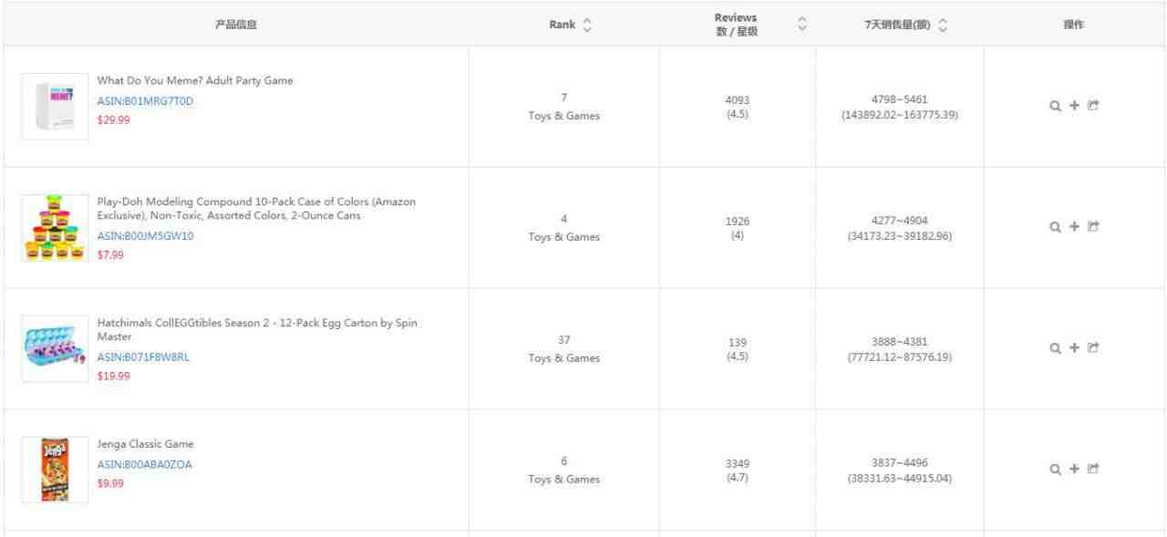Open ASIN:B01MRG7T0D link

tap(145, 101)
